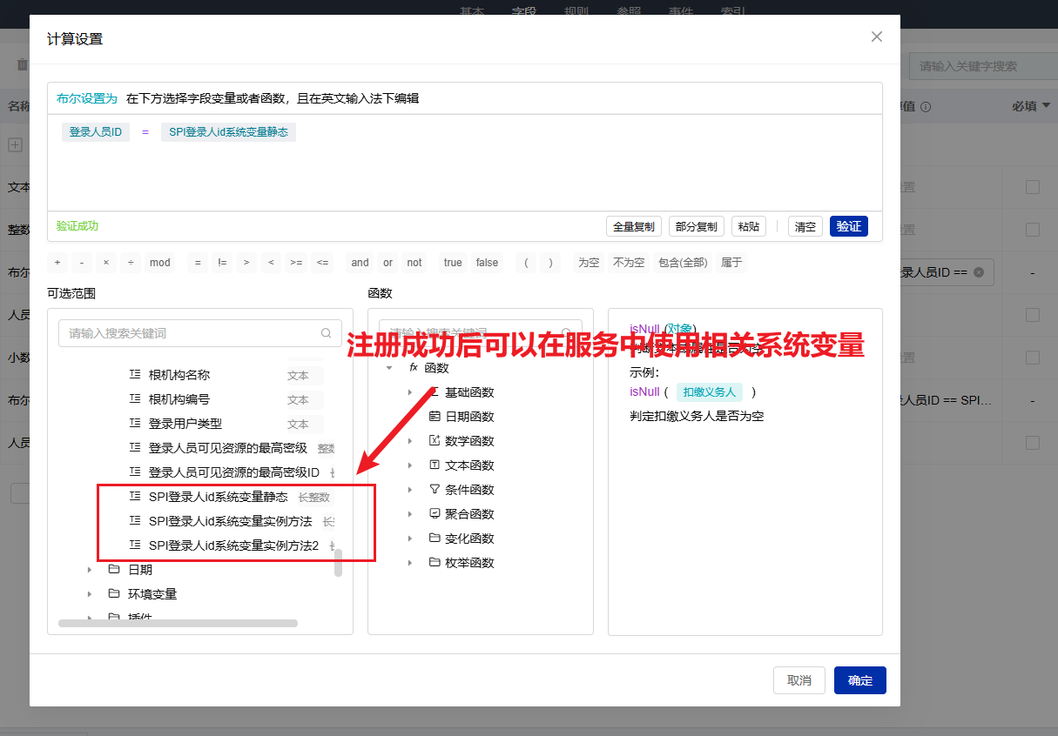
Task: Click the 验证 button
Action: pyautogui.click(x=848, y=226)
